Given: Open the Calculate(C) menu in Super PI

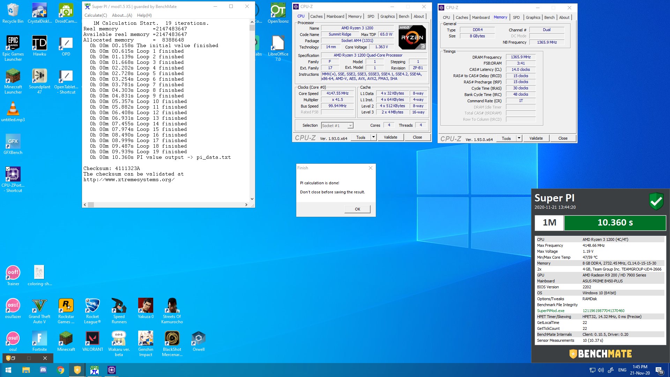Looking at the screenshot, I should pos(96,15).
